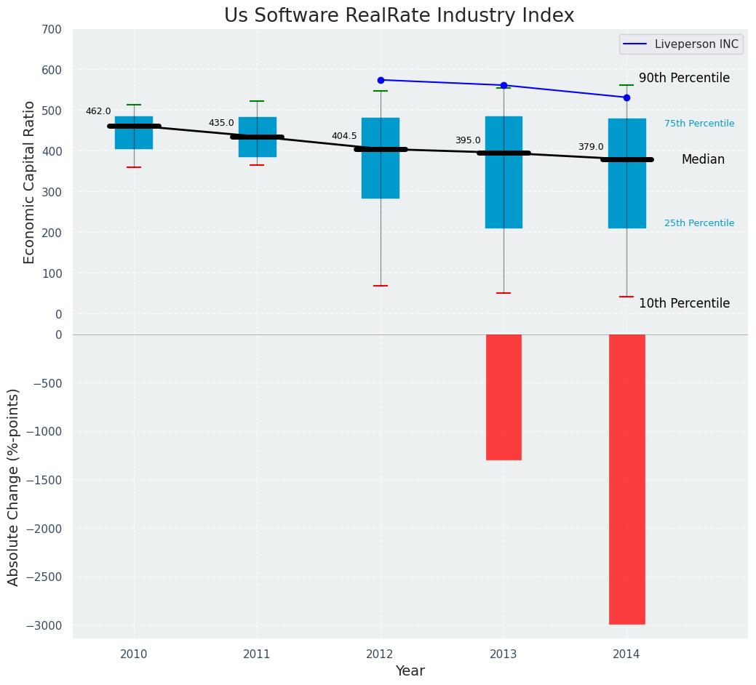Click the 2010 x-axis tick label
756x685 pixels.
point(134,654)
